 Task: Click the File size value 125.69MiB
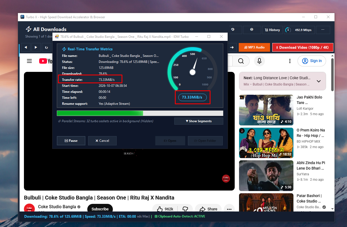[106, 68]
